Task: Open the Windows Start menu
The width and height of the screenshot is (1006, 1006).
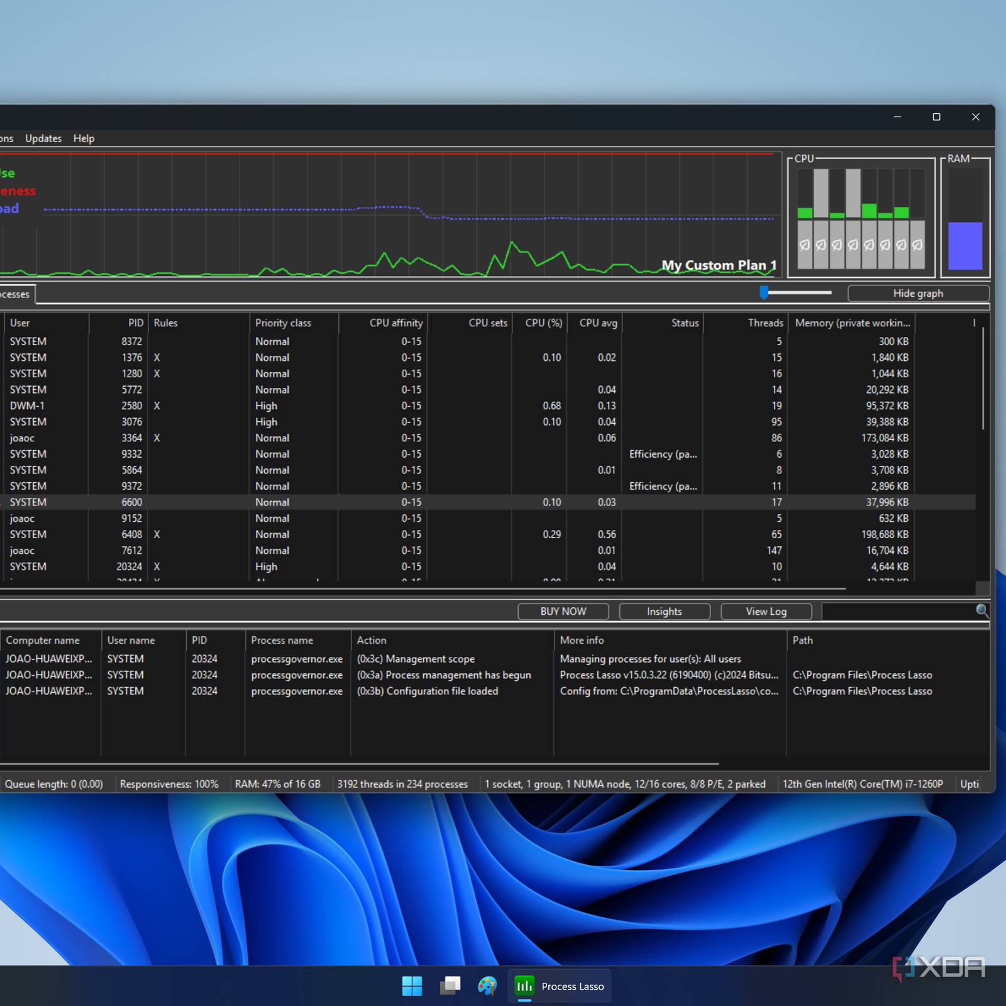Action: 412,986
